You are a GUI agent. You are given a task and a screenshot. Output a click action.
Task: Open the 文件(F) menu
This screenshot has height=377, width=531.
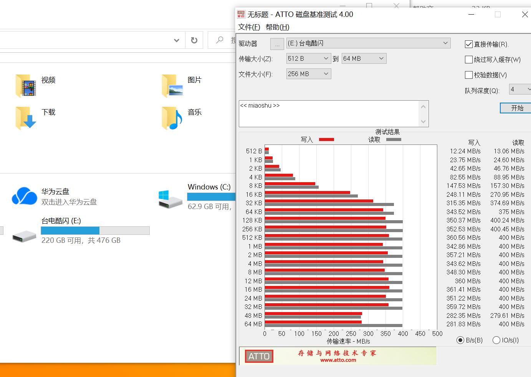point(249,27)
